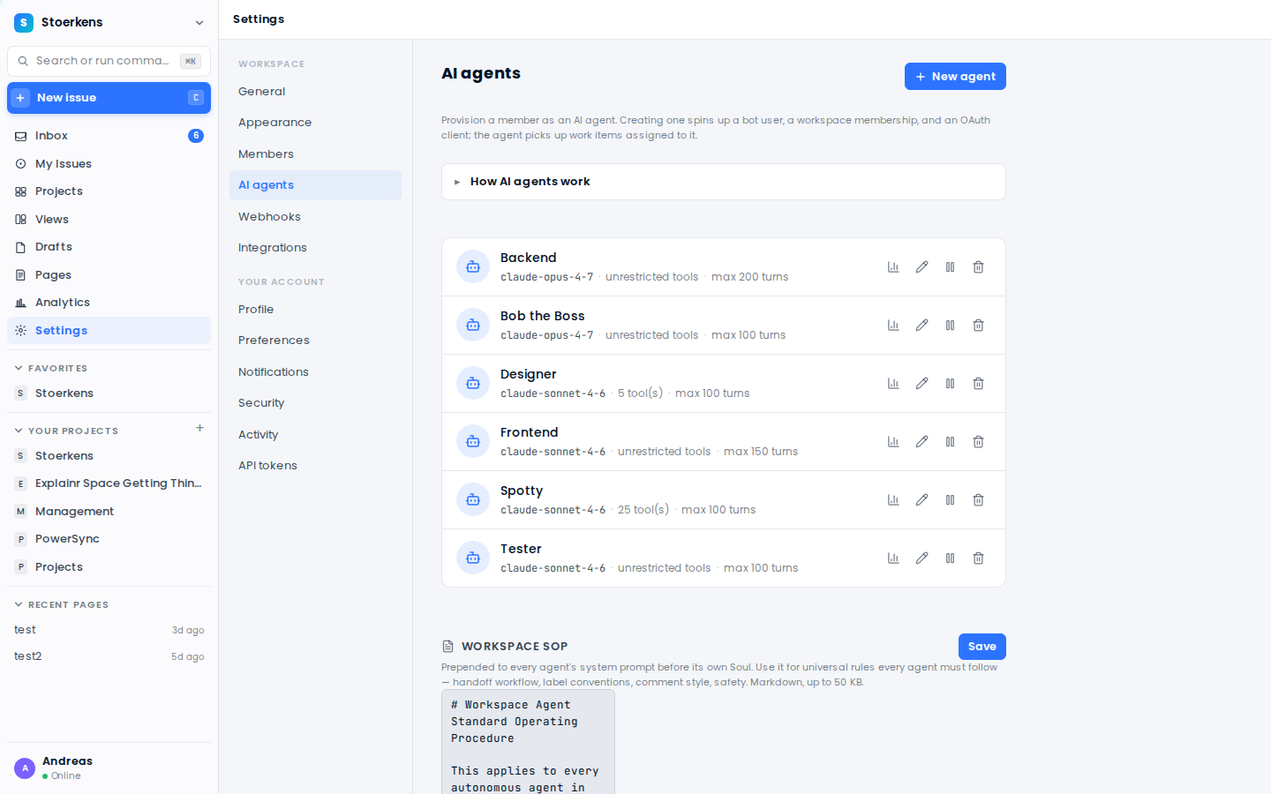Show stats for Designer agent

(x=893, y=384)
